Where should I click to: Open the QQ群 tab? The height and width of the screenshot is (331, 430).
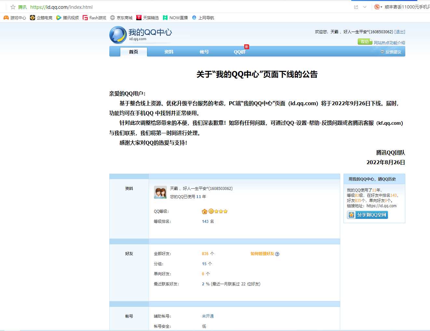240,52
